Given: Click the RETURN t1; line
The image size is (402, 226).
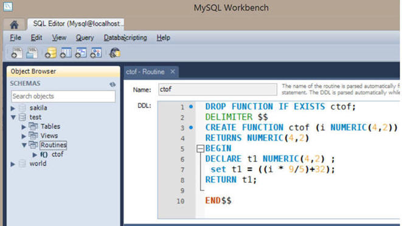Looking at the screenshot, I should click(230, 180).
